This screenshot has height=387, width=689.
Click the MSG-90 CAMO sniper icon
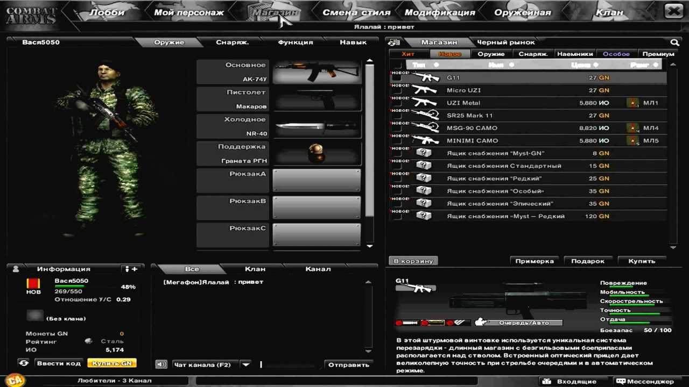425,128
